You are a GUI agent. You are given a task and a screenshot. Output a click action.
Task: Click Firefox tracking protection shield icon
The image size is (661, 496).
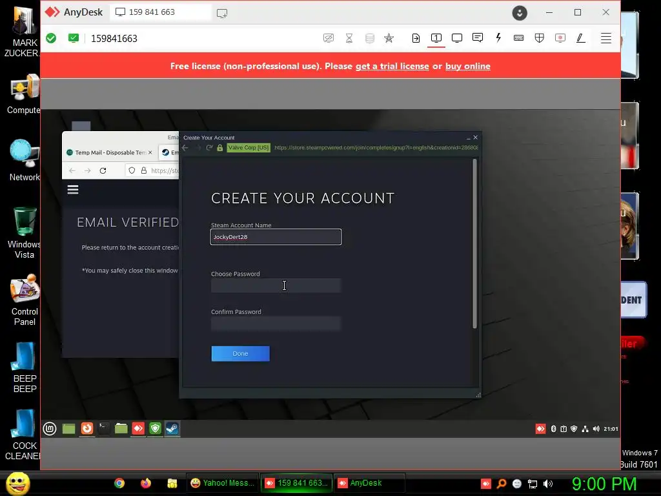click(132, 170)
